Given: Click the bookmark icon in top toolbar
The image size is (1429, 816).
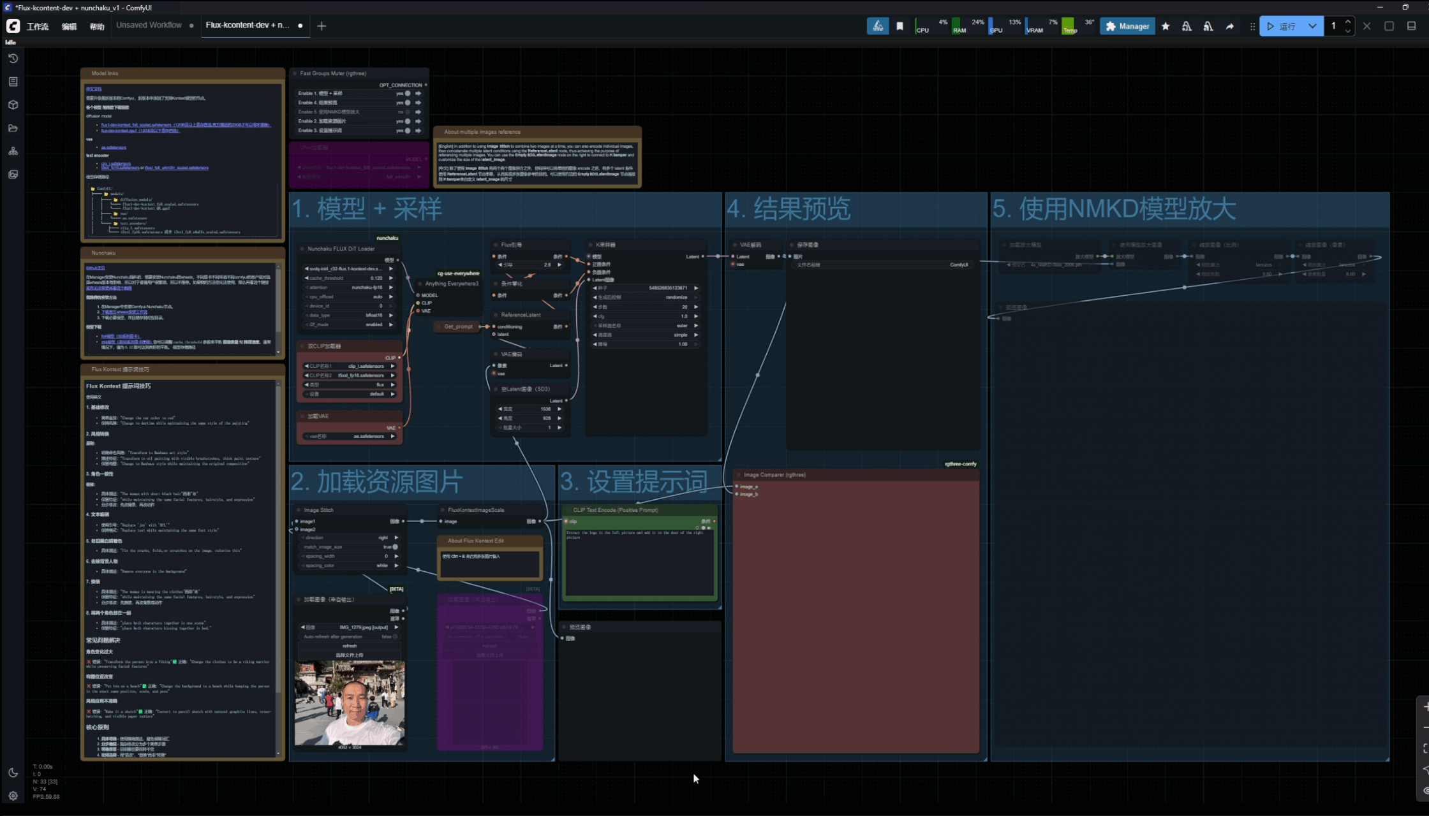Looking at the screenshot, I should pos(900,26).
